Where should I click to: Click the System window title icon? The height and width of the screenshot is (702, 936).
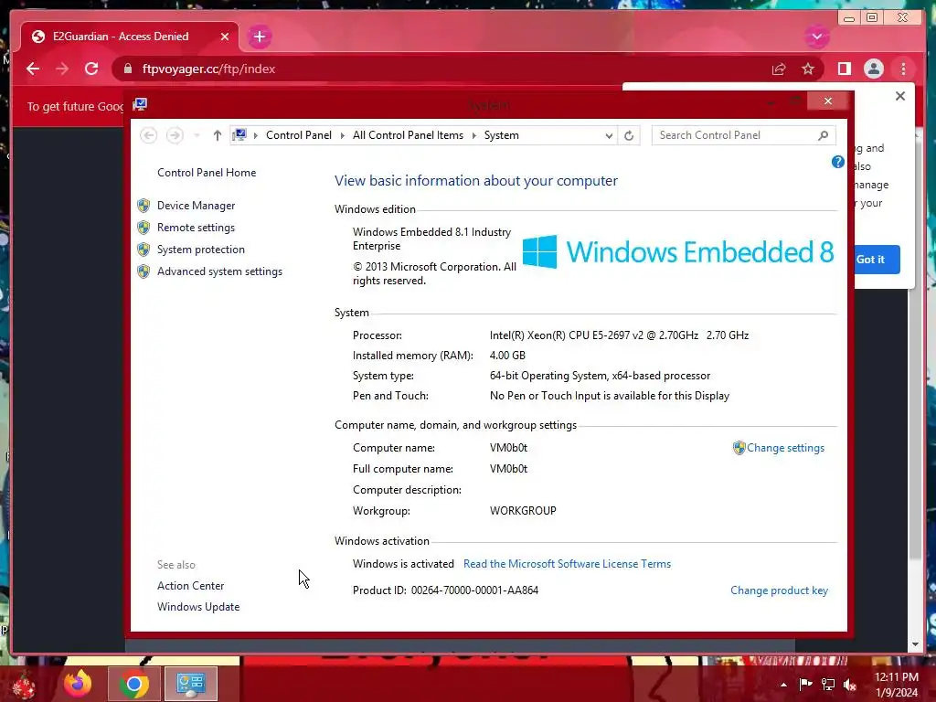pos(140,104)
